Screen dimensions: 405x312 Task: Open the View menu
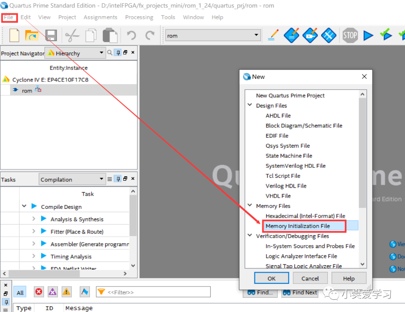pos(44,17)
